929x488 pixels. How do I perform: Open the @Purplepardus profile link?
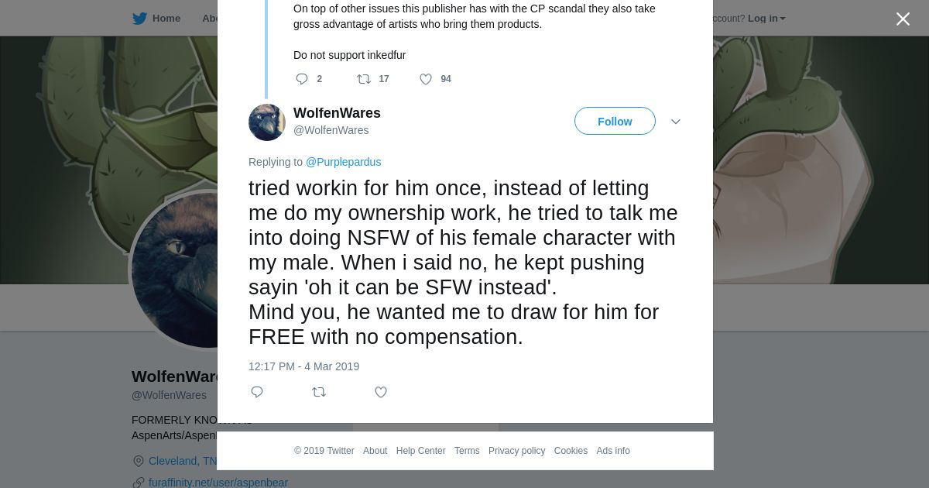click(x=343, y=162)
